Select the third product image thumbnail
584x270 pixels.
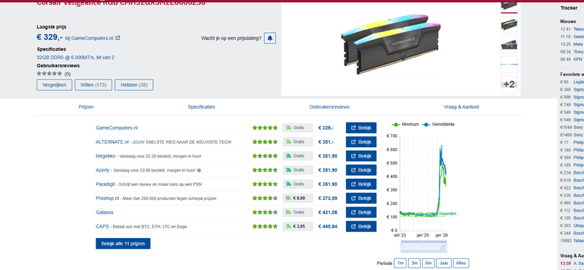509,45
